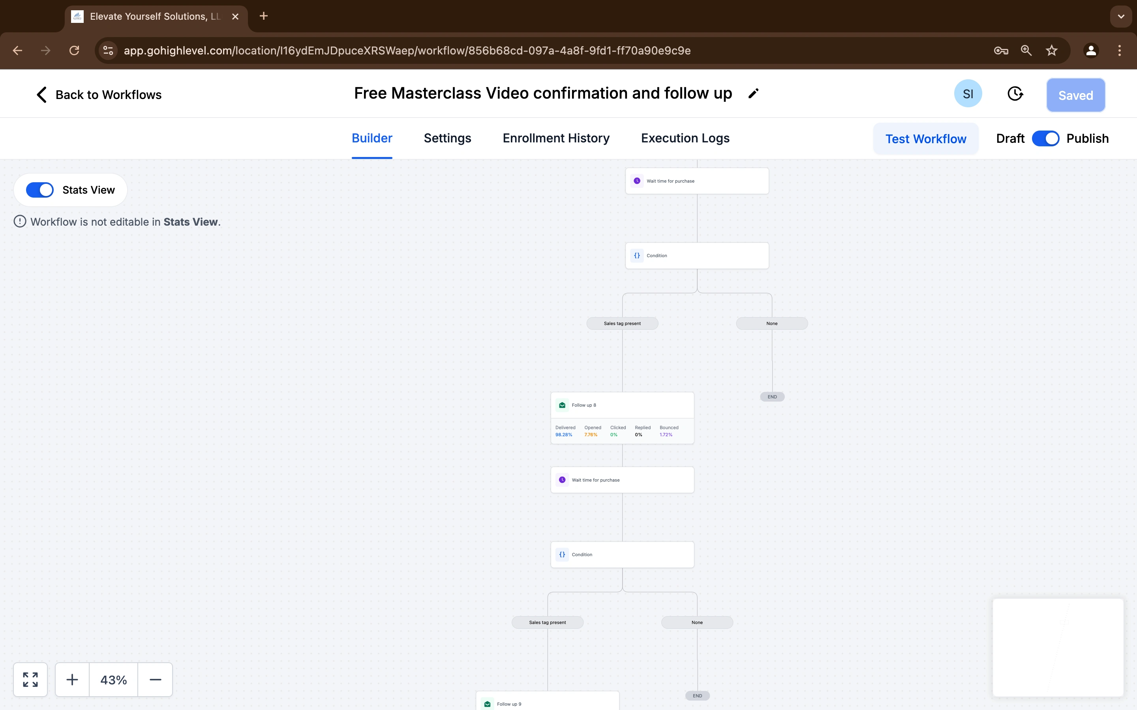Click the fit-to-screen expand icon

[30, 680]
